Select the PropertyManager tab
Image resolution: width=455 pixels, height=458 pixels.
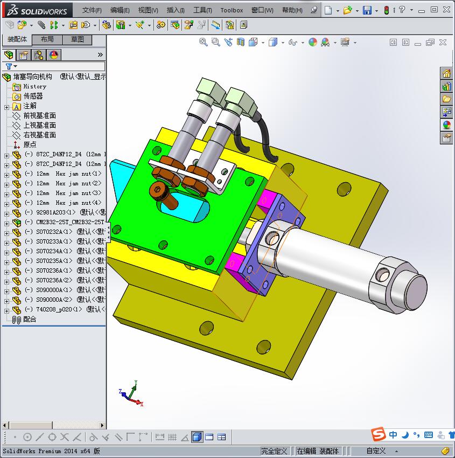24,54
